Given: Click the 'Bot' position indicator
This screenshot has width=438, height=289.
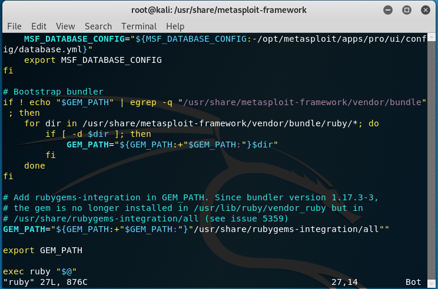Looking at the screenshot, I should [x=413, y=282].
